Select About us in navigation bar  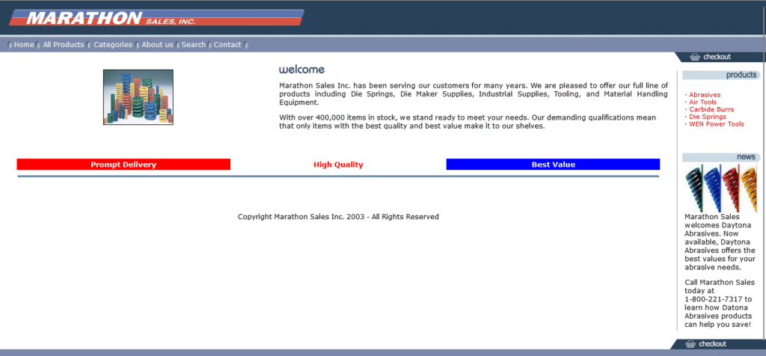coord(157,45)
